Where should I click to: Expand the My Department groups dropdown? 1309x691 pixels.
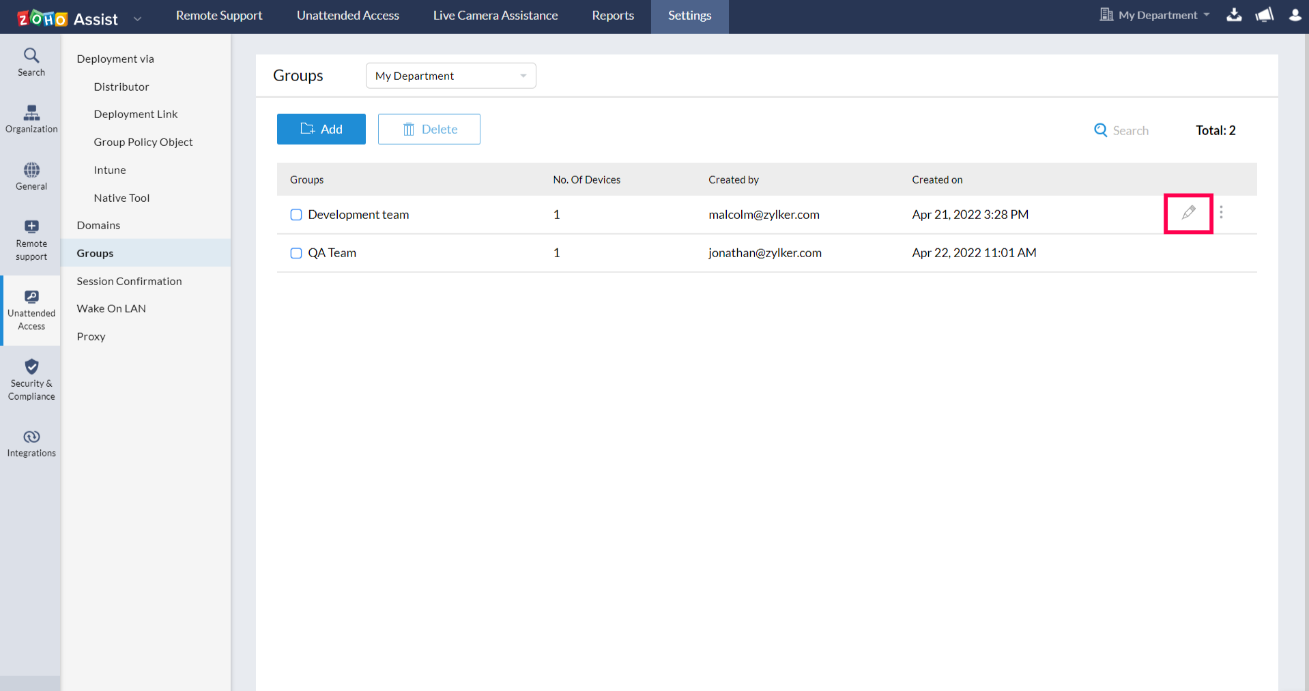tap(450, 76)
